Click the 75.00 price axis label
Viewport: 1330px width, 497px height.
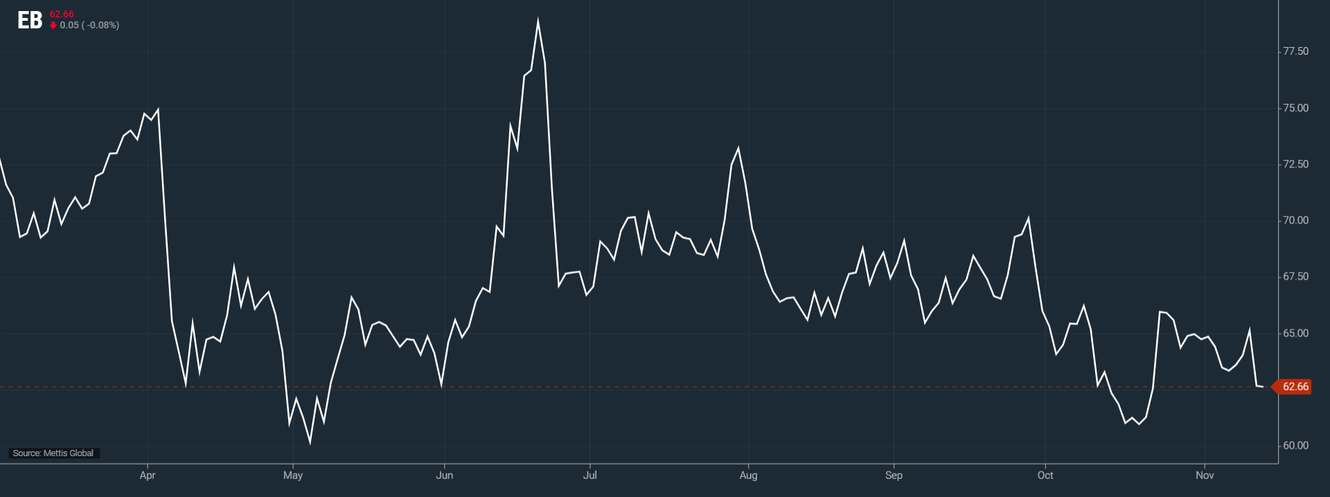click(1295, 108)
